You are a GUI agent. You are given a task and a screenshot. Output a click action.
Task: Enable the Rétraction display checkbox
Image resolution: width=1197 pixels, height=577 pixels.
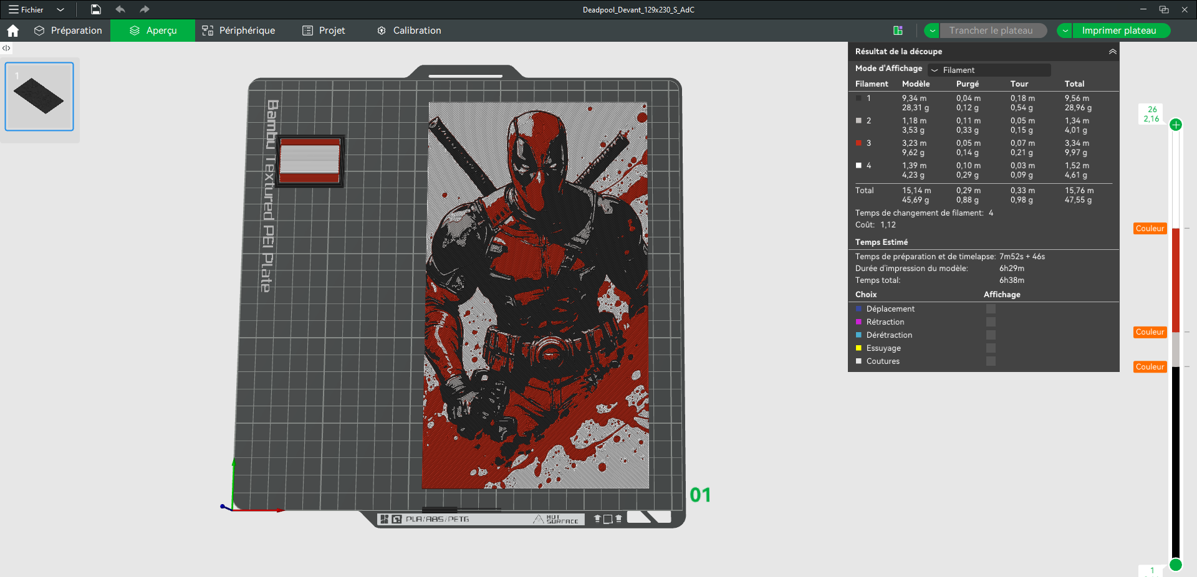(991, 322)
